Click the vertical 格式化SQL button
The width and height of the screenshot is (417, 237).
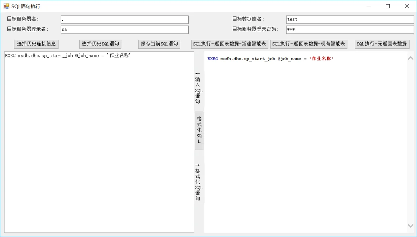pos(199,131)
